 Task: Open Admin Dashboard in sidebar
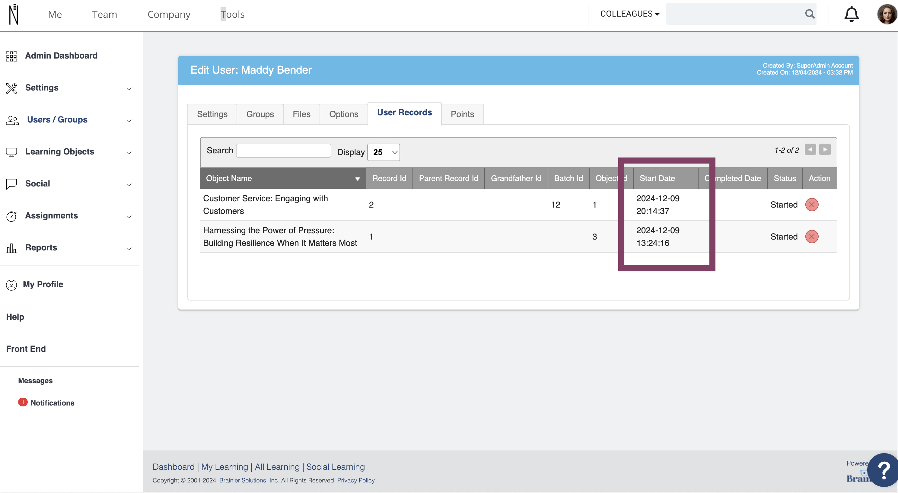(61, 56)
